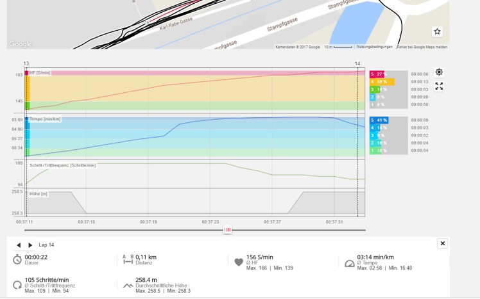Close the Lap 14 details panel
Viewport: 480px width, 299px height.
click(x=442, y=243)
